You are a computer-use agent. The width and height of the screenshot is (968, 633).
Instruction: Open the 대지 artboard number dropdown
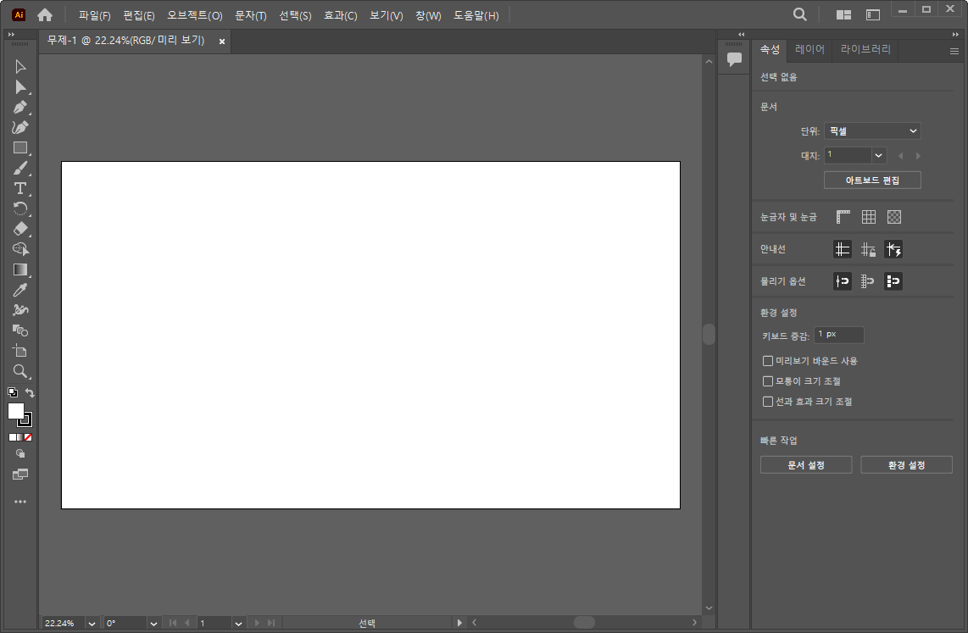click(x=879, y=155)
